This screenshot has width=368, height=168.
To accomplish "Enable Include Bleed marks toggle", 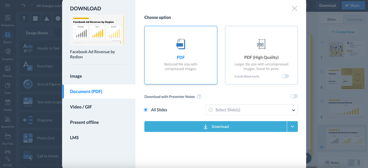I will click(x=285, y=76).
